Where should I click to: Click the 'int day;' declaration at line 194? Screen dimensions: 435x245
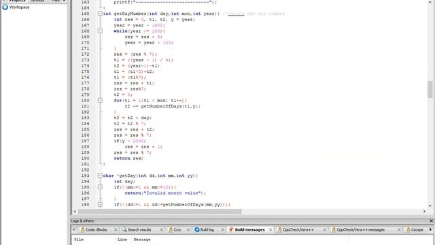point(124,182)
